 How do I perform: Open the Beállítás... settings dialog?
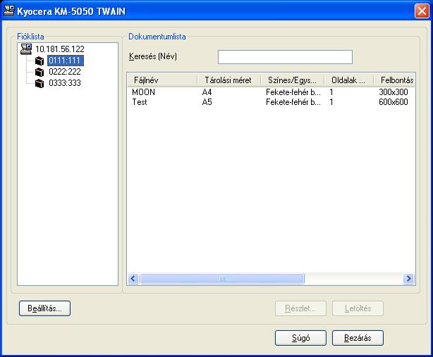44,308
